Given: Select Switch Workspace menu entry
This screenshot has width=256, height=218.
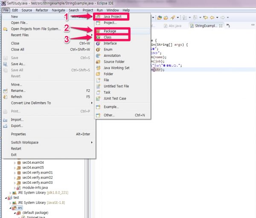Looking at the screenshot, I should 25,142.
